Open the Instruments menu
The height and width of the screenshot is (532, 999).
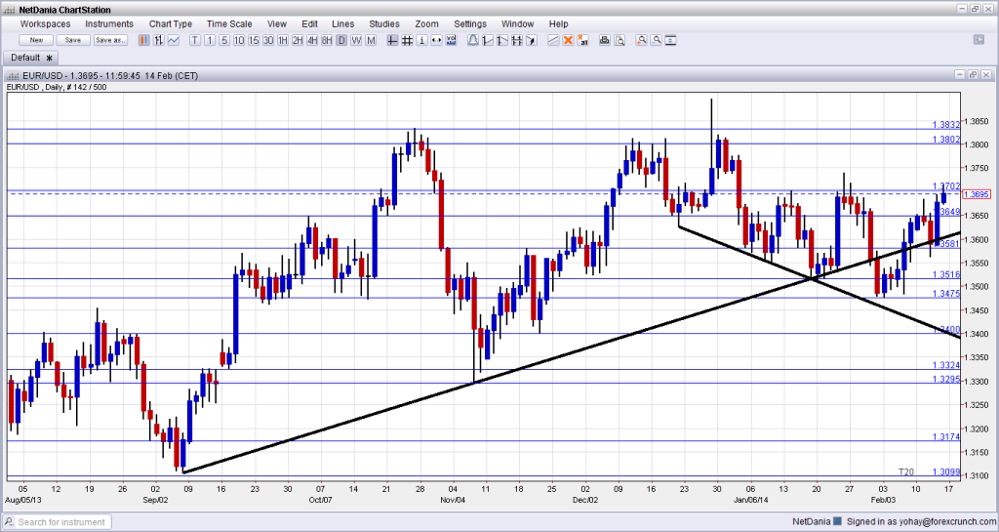pyautogui.click(x=109, y=23)
